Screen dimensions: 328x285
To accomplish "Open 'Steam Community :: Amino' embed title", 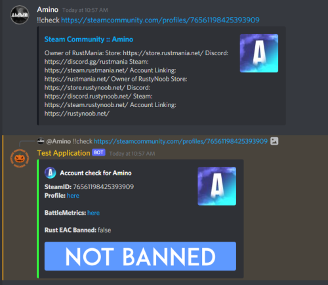I will click(x=89, y=39).
